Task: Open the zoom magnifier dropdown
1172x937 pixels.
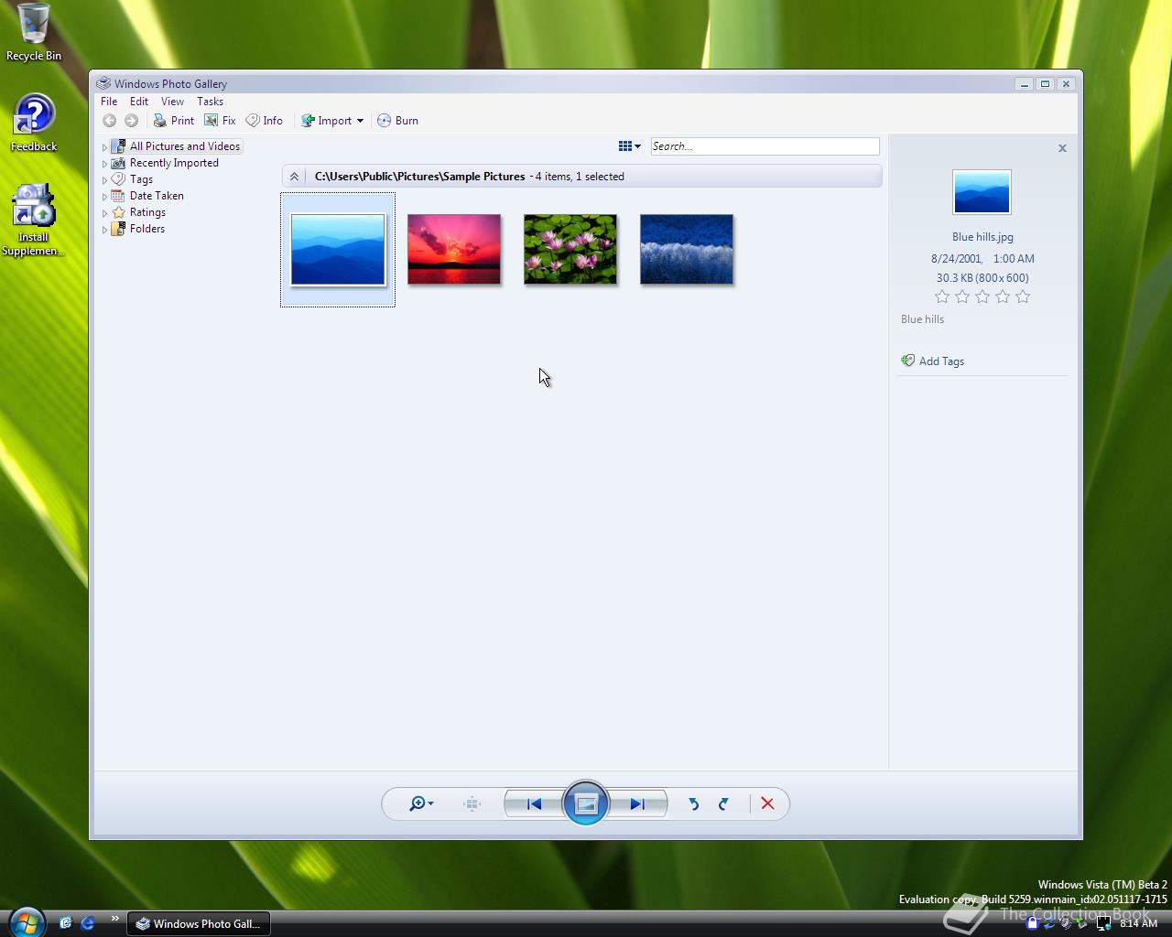Action: coord(421,803)
